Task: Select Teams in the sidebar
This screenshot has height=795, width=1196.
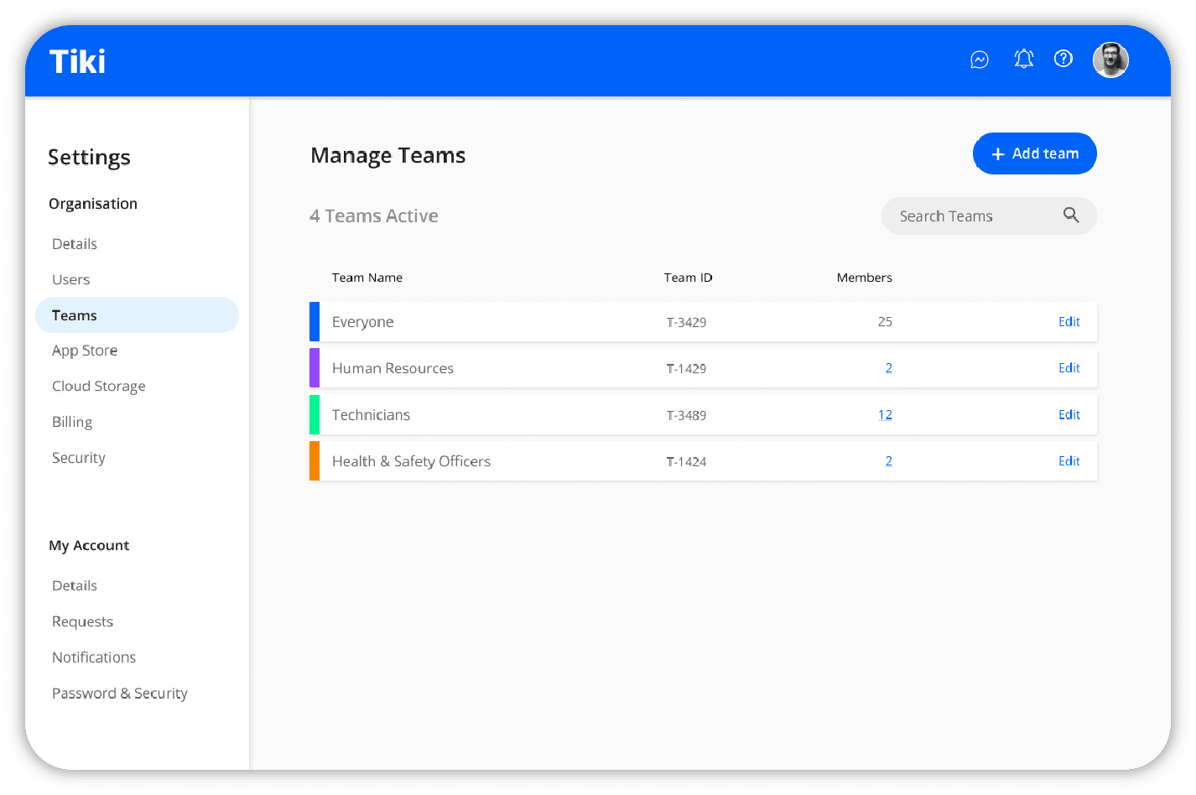Action: click(x=137, y=315)
